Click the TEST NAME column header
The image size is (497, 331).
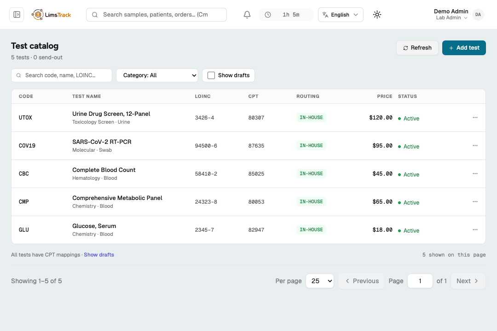click(x=87, y=96)
